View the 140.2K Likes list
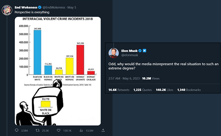The image size is (221, 136). 164,90
